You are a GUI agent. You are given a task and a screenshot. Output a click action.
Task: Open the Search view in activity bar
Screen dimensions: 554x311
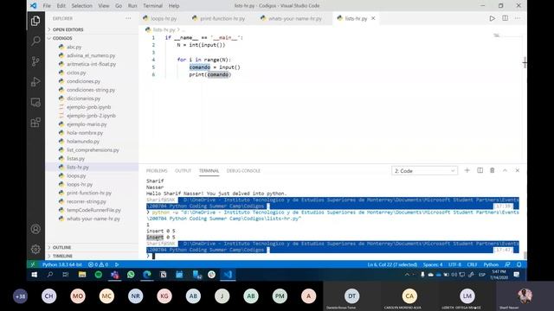tap(35, 41)
